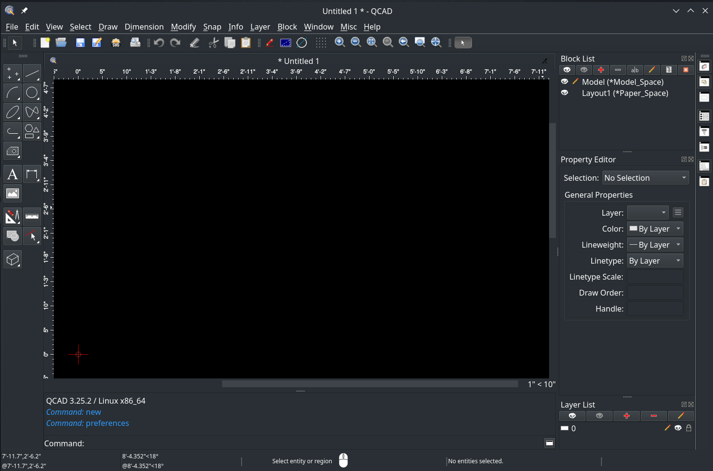Open the Linetype By Layer dropdown
This screenshot has width=713, height=471.
click(655, 261)
